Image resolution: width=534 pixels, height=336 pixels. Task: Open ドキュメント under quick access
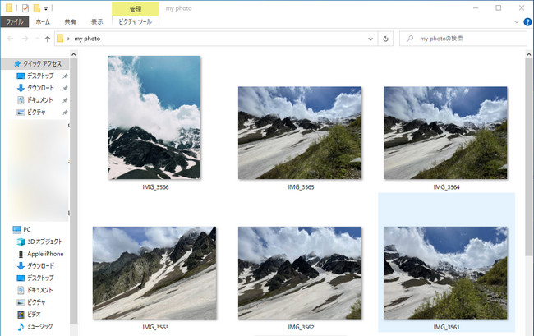[40, 100]
